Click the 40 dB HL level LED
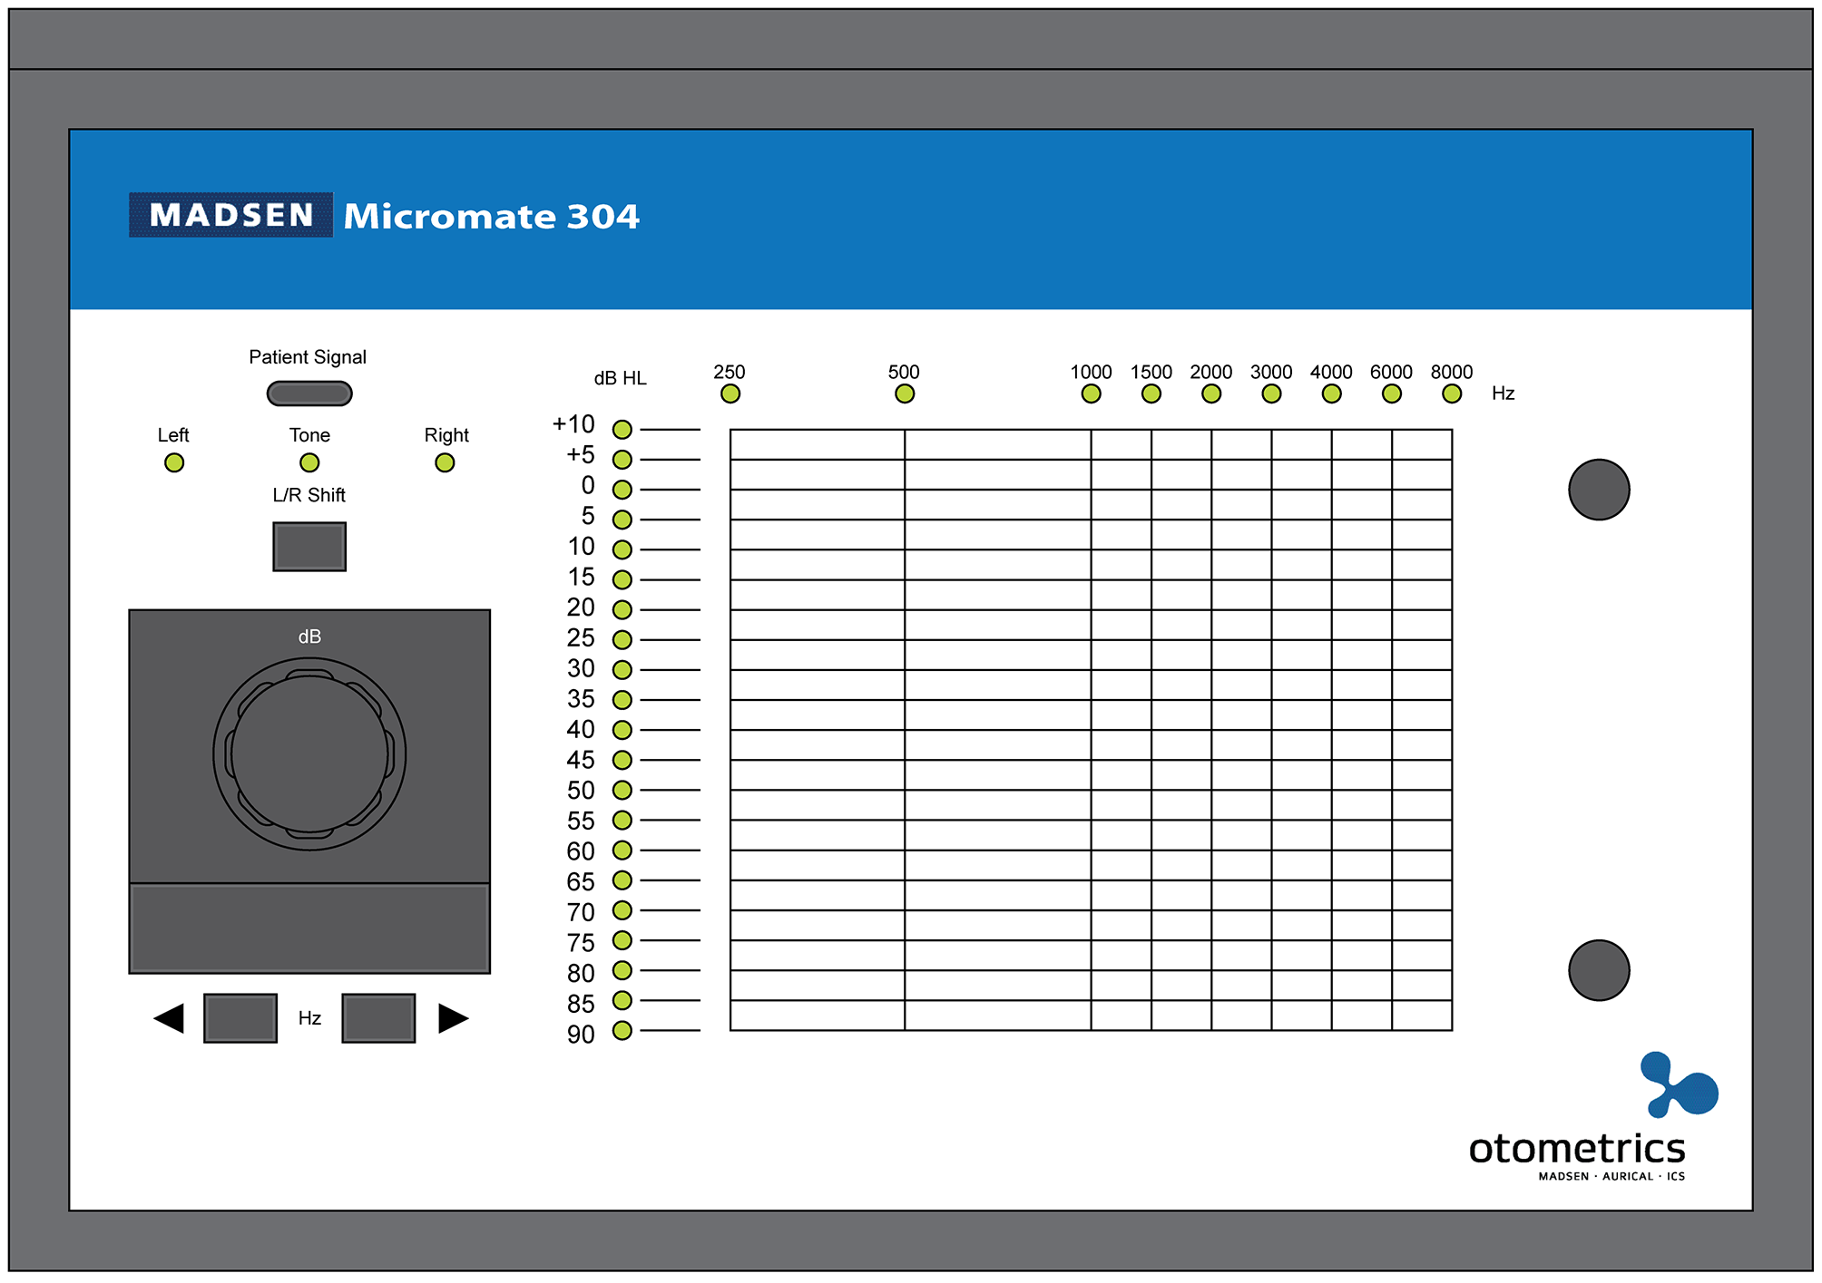1822x1283 pixels. pos(622,730)
